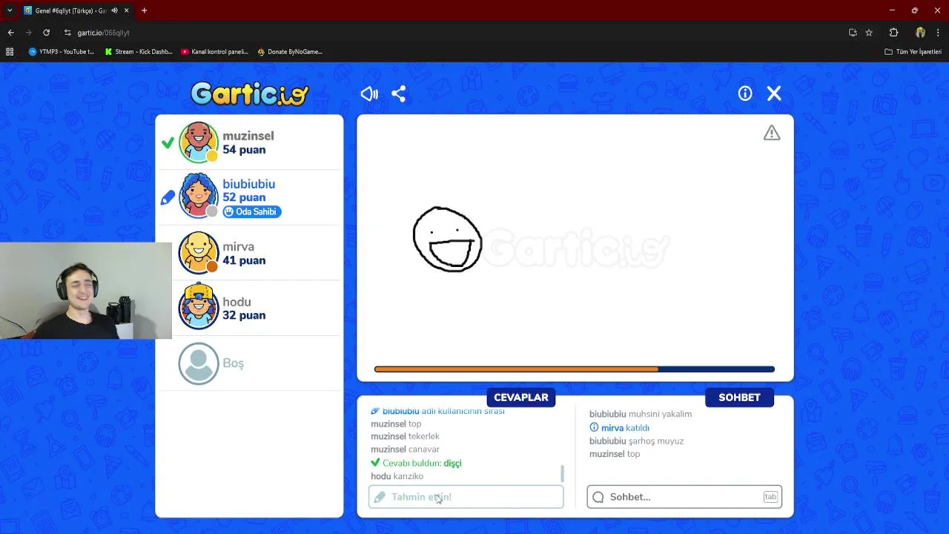Click the 'hodu kanziko' guess line
This screenshot has height=534, width=949.
(397, 476)
